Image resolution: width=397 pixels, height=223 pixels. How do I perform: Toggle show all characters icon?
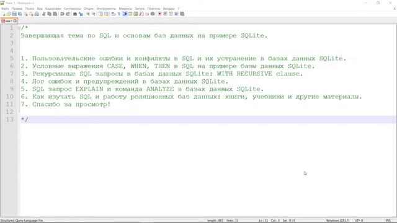(118, 14)
